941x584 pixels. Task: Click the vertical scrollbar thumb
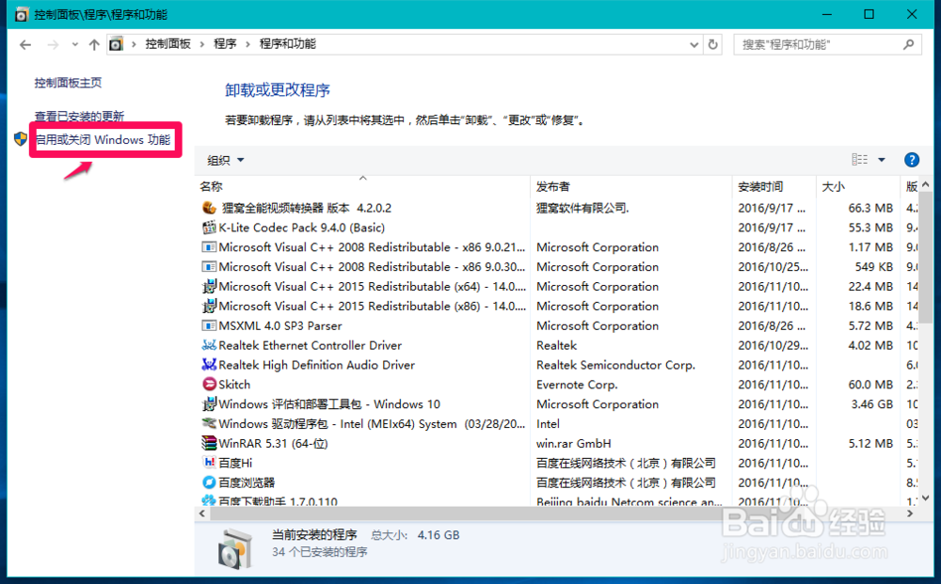coord(925,259)
